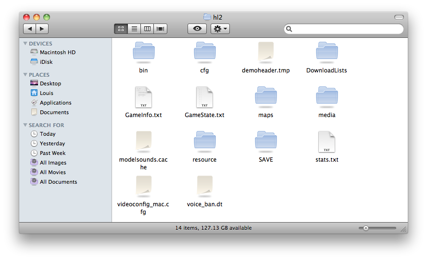Collapse the SEARCH FOR sidebar section
427x260 pixels.
point(25,125)
